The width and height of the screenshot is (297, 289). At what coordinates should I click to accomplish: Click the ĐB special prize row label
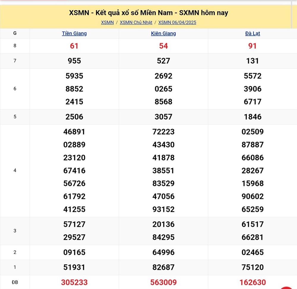tap(15, 282)
